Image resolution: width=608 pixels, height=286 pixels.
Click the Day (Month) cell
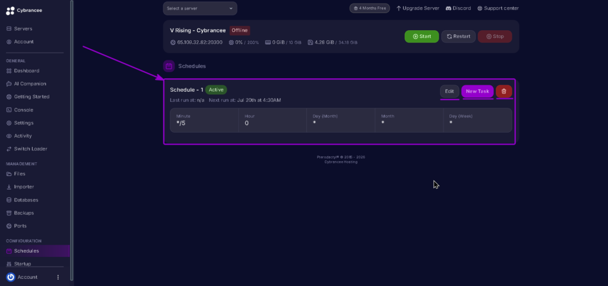(341, 120)
